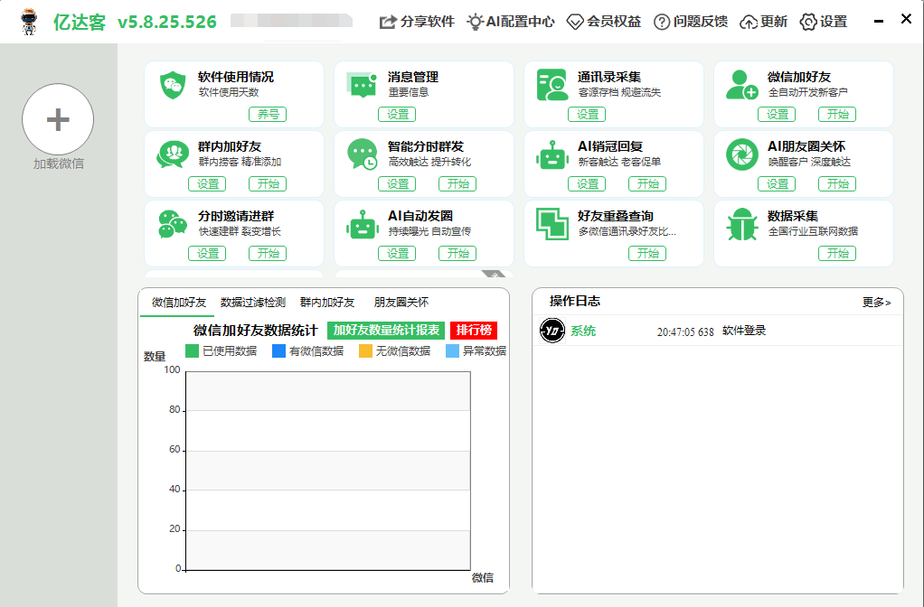The image size is (924, 607).
Task: Click the 加载微信 plus circle
Action: 58,119
